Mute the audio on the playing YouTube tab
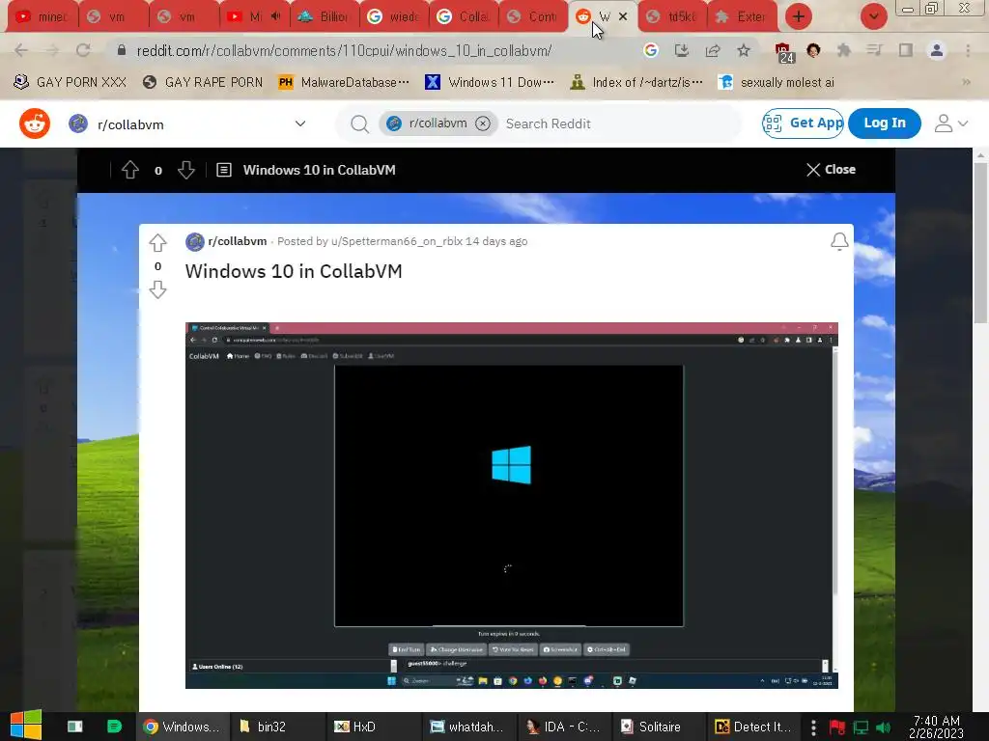Screen dimensions: 989x741 (275, 16)
